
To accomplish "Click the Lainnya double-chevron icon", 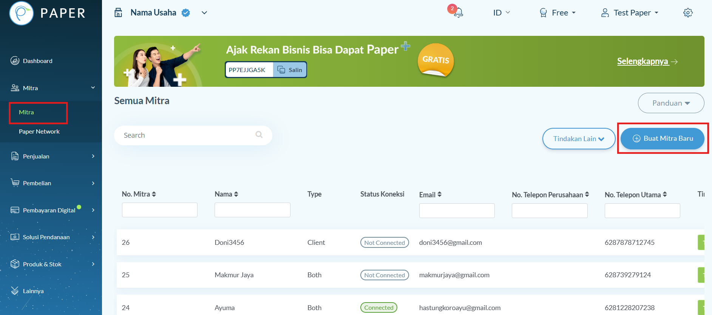I will pyautogui.click(x=15, y=291).
